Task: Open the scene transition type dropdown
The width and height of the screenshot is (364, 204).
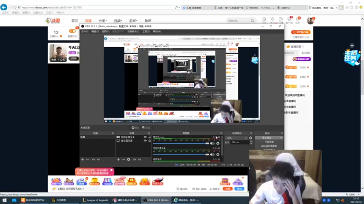Action: click(237, 138)
